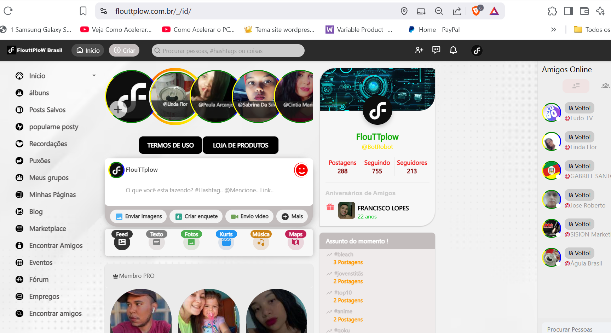This screenshot has height=333, width=611.
Task: Expand more options with Mais button
Action: click(292, 216)
